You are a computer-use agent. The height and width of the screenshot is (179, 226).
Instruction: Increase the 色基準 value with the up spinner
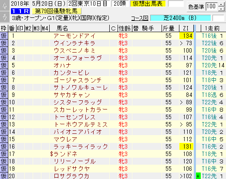pyautogui.click(x=221, y=5)
